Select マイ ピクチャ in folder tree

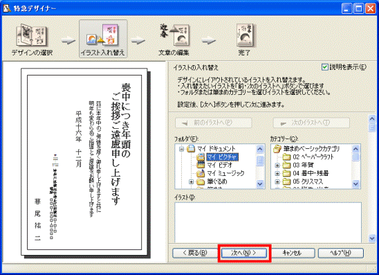coord(222,157)
